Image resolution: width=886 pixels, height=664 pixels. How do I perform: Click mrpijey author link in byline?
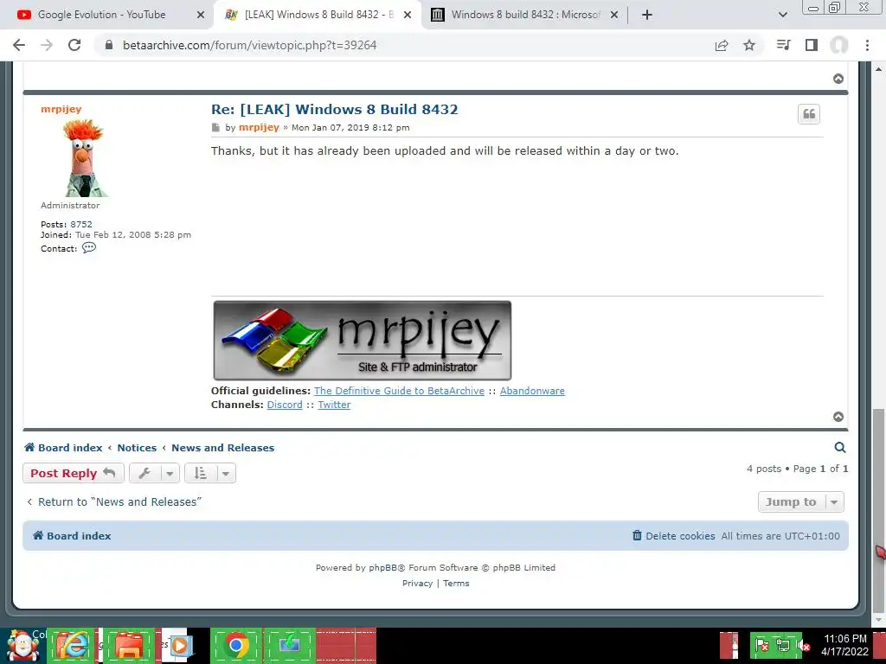(259, 127)
